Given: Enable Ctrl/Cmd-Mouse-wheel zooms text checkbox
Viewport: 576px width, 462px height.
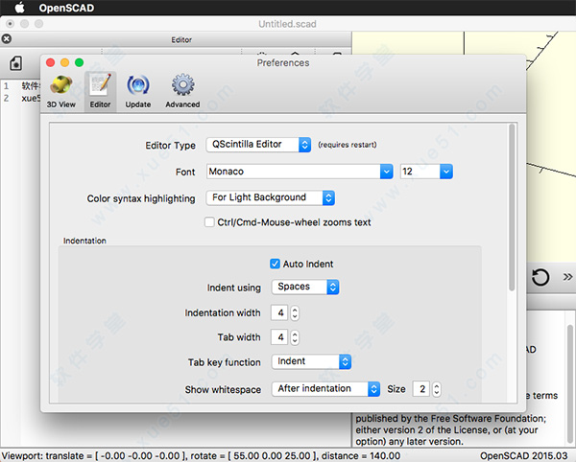Looking at the screenshot, I should coord(209,222).
